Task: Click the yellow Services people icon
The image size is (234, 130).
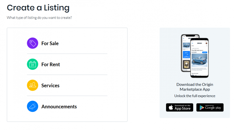Action: pyautogui.click(x=33, y=86)
